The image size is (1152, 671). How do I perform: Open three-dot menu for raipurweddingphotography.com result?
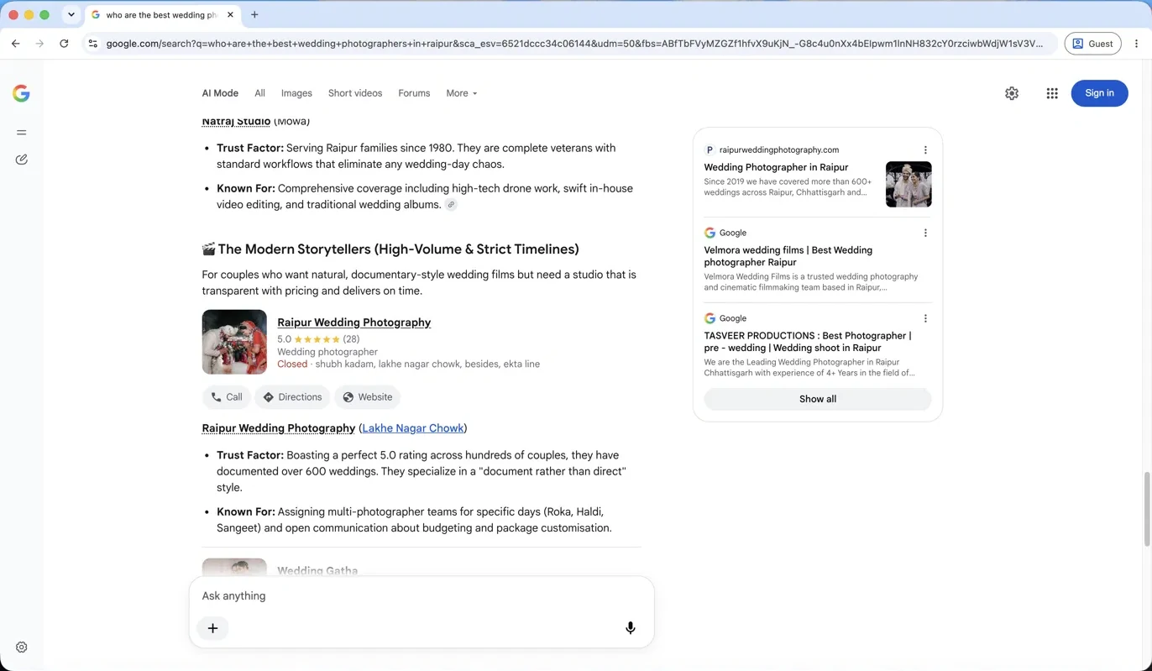(x=925, y=150)
